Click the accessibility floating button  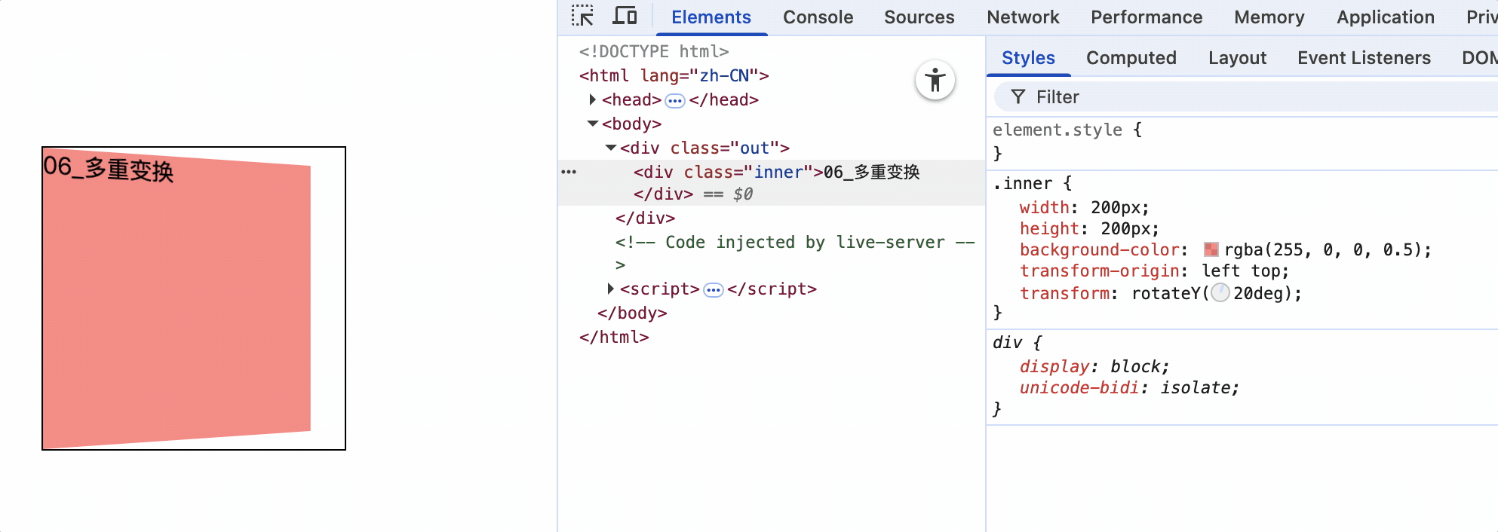(x=935, y=80)
